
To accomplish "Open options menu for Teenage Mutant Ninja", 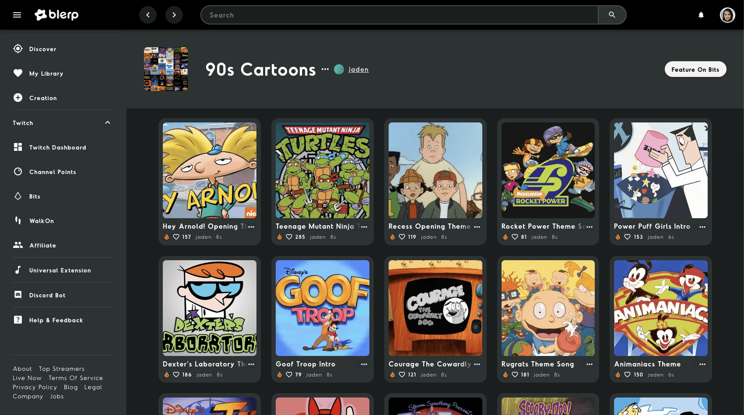I will click(x=364, y=227).
